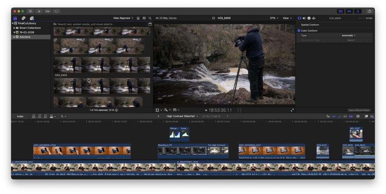Screen dimensions: 386x194
Task: Toggle video and audio skimming
Action: click(334, 116)
